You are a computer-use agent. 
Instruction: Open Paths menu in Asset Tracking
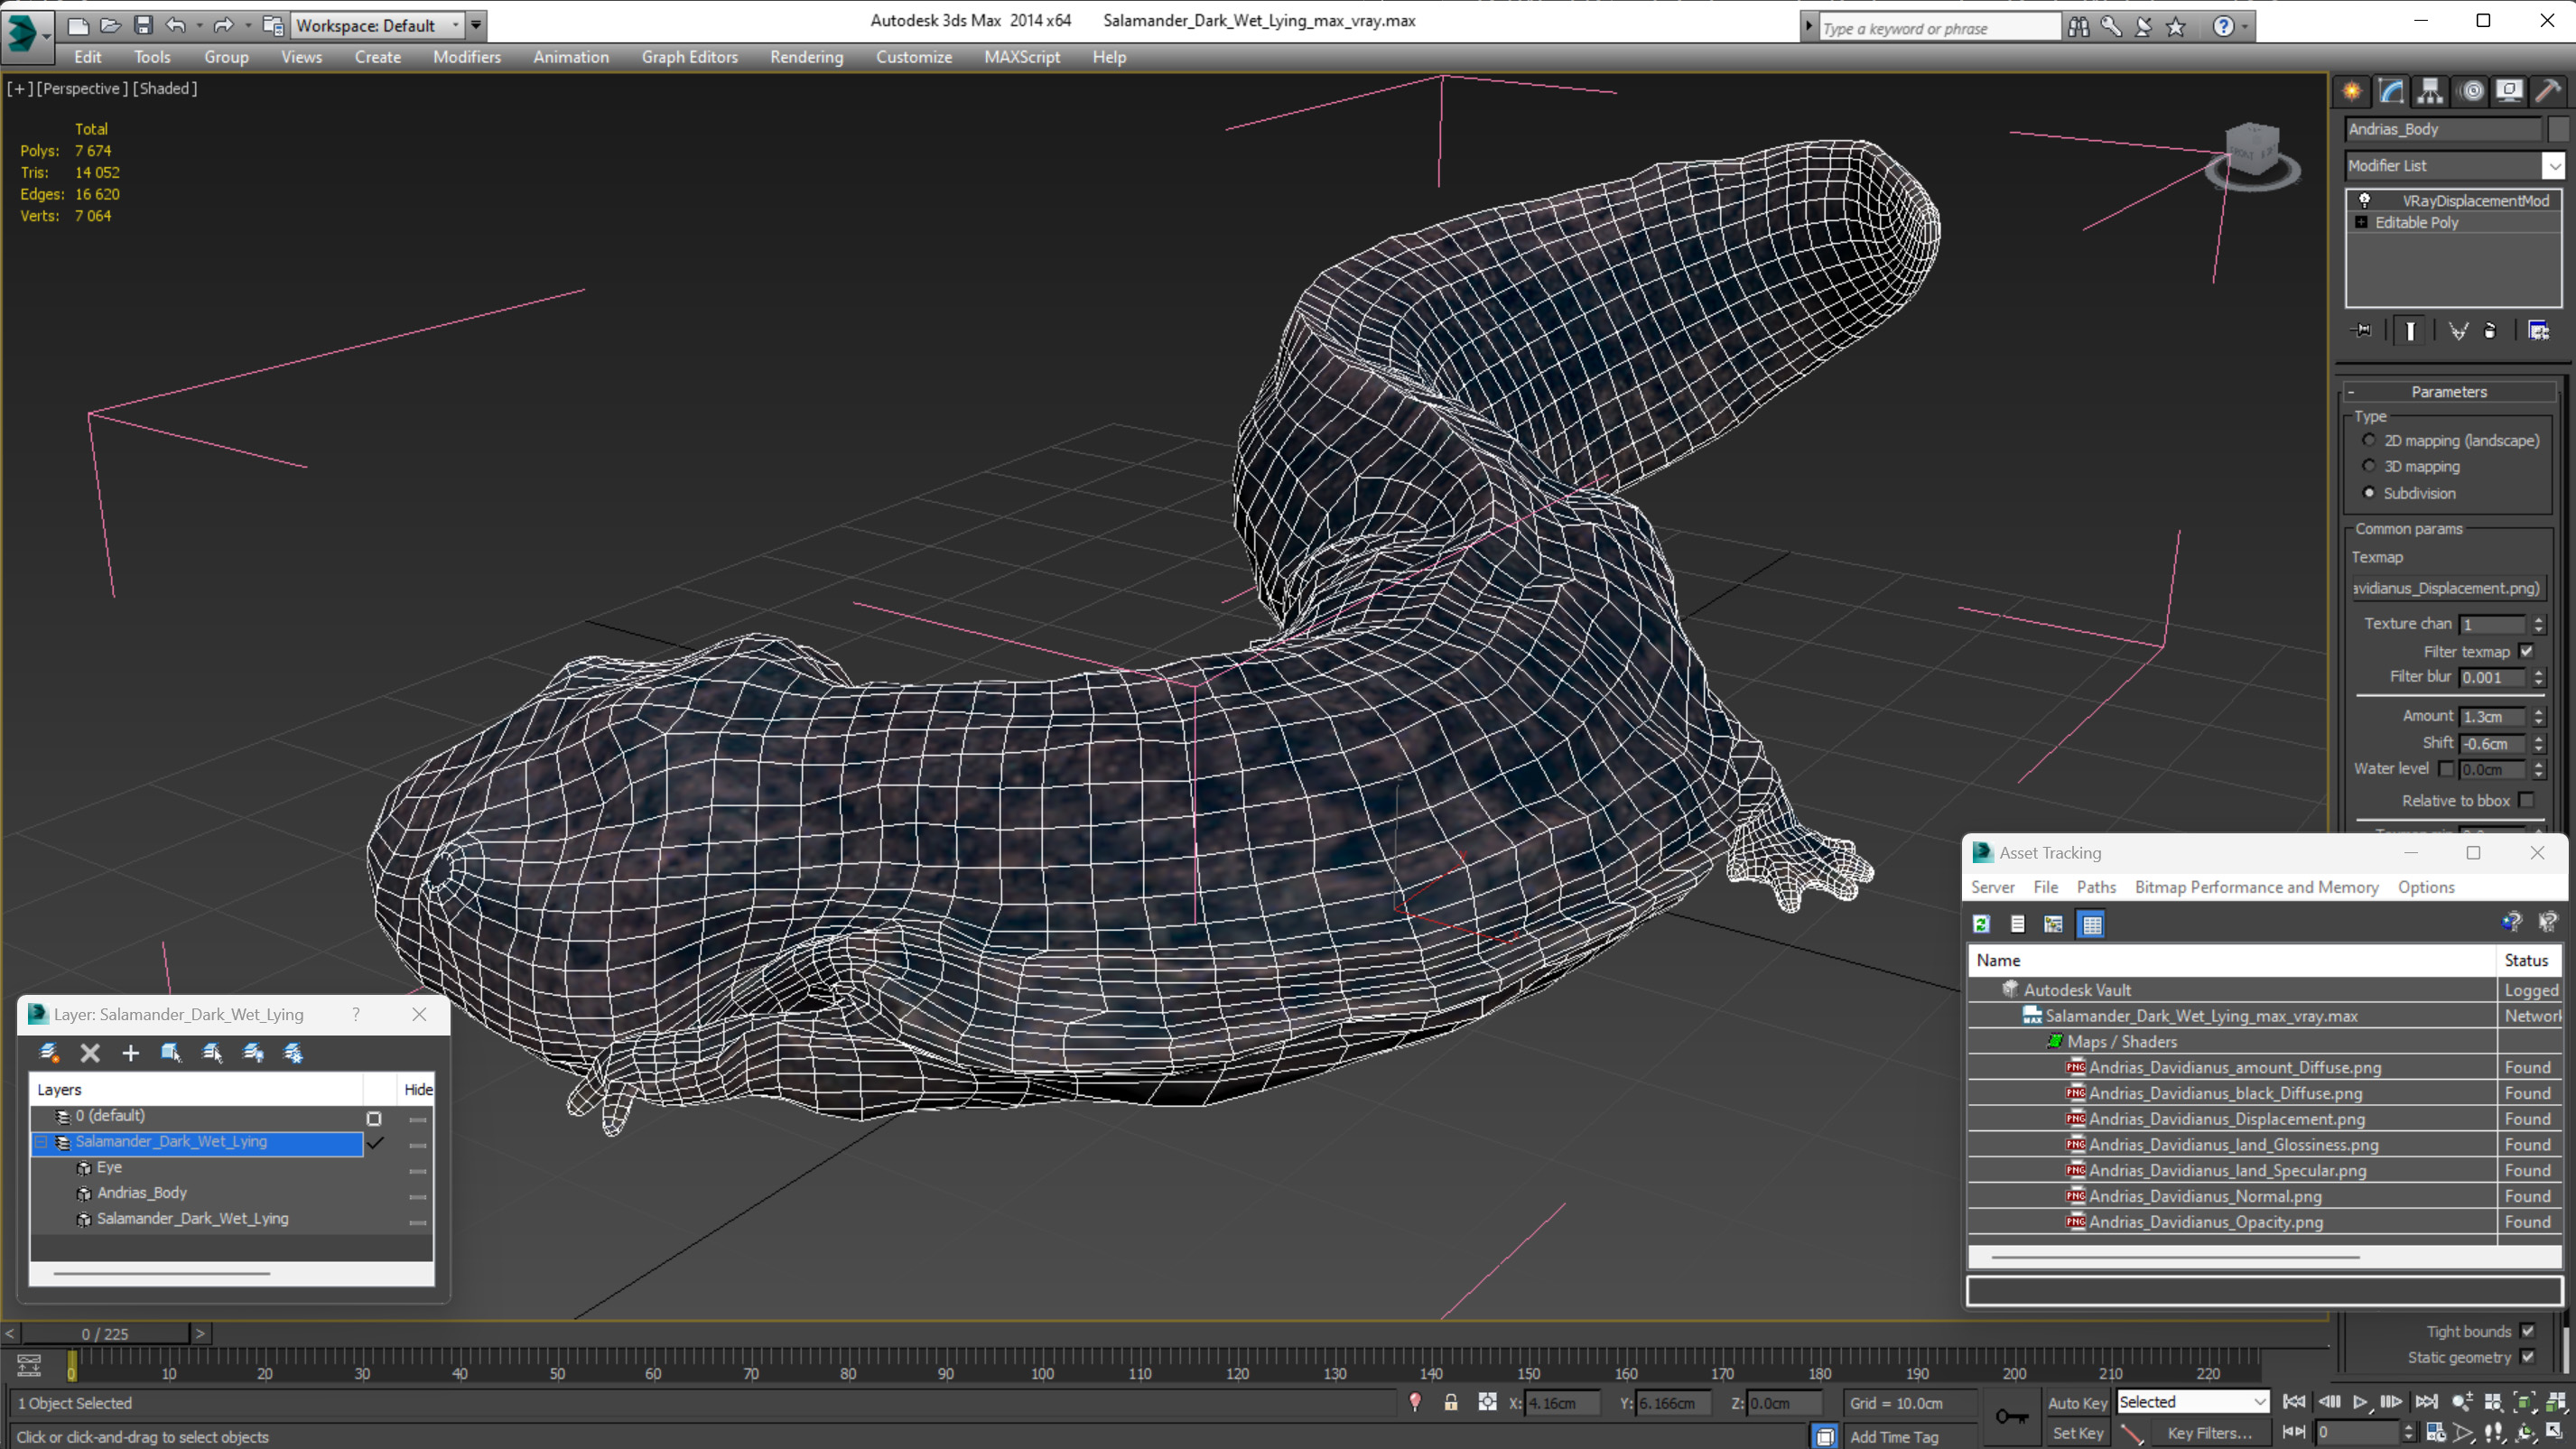pyautogui.click(x=2096, y=887)
